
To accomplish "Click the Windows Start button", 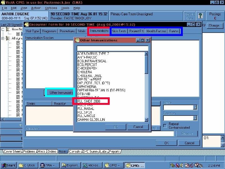I will [x=9, y=166].
